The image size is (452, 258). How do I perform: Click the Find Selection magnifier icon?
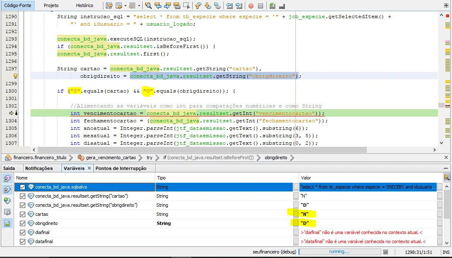click(x=149, y=6)
